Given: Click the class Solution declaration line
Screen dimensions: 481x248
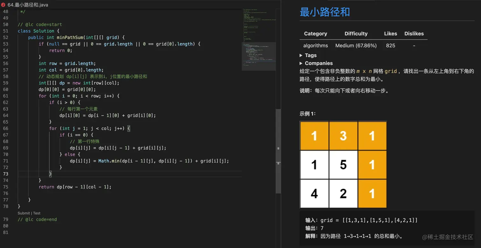Looking at the screenshot, I should [38, 31].
